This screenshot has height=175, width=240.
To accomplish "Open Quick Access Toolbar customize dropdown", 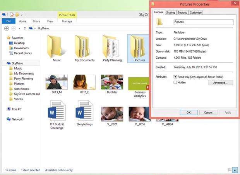I will [22, 15].
